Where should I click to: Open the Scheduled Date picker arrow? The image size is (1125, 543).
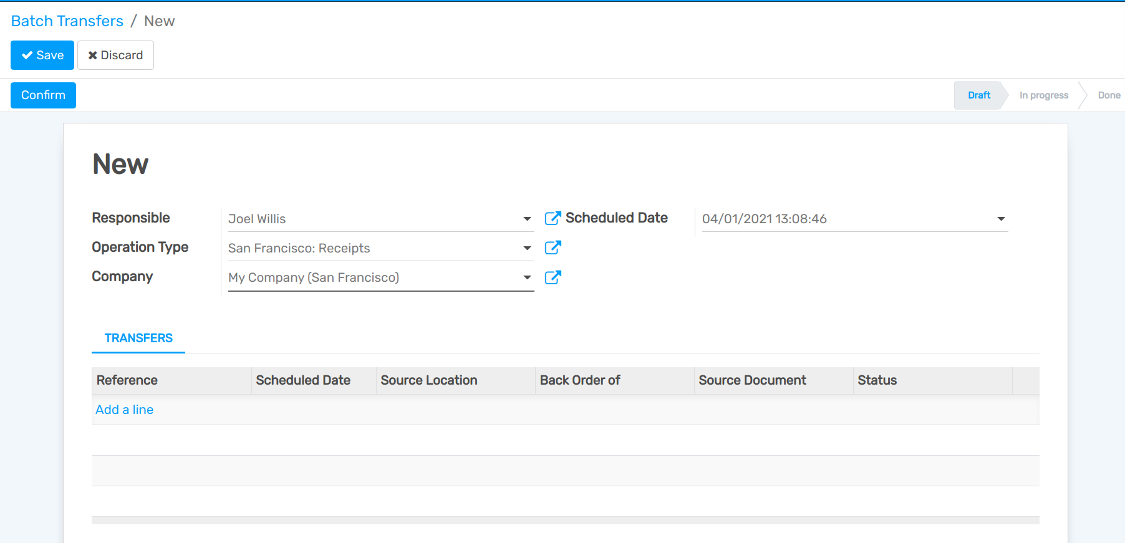point(1001,219)
